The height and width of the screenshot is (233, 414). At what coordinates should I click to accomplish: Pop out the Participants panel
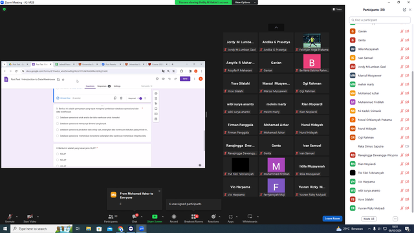(404, 10)
